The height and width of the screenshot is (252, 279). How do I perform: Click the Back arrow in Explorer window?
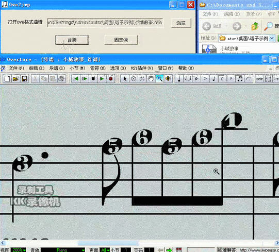(207, 26)
